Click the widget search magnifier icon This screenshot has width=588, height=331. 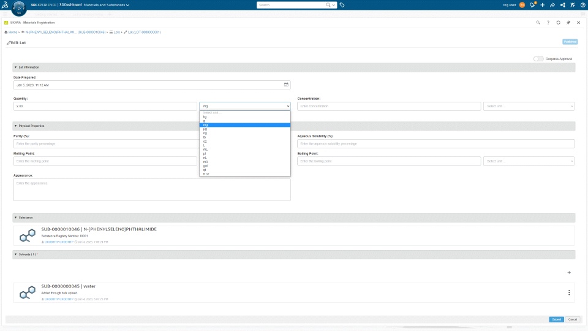coord(538,23)
